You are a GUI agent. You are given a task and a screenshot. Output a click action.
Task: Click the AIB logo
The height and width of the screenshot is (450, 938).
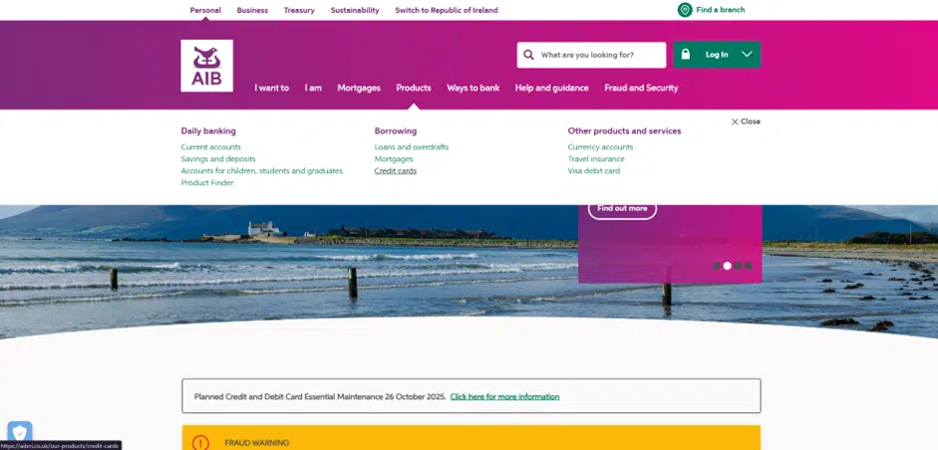pyautogui.click(x=206, y=66)
